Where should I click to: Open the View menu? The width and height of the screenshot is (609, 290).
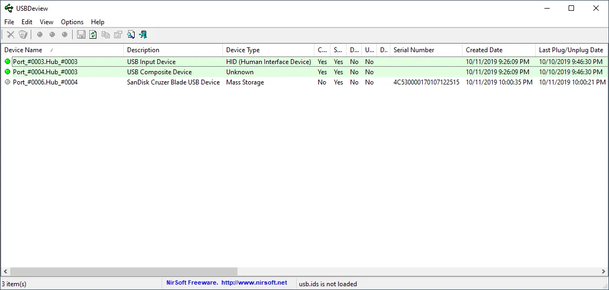pos(47,22)
